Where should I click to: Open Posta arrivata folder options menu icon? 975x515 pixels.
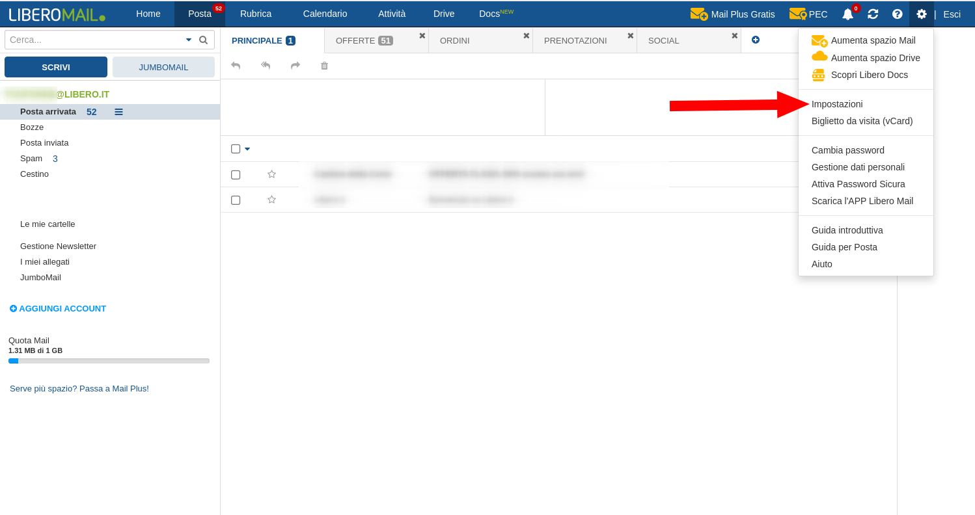coord(118,112)
